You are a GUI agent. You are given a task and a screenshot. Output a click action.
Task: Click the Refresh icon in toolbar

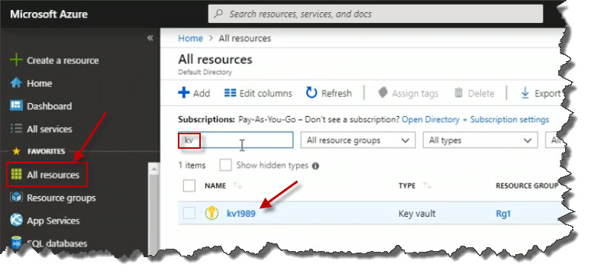coord(312,93)
